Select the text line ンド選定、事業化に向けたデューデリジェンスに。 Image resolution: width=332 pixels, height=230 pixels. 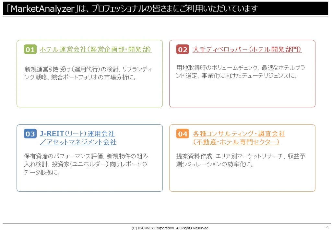[236, 76]
